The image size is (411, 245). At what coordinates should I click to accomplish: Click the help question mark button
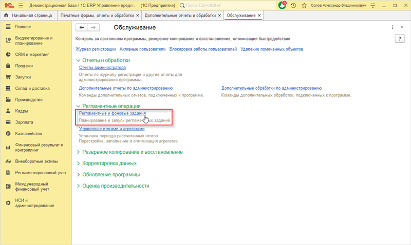tap(399, 39)
